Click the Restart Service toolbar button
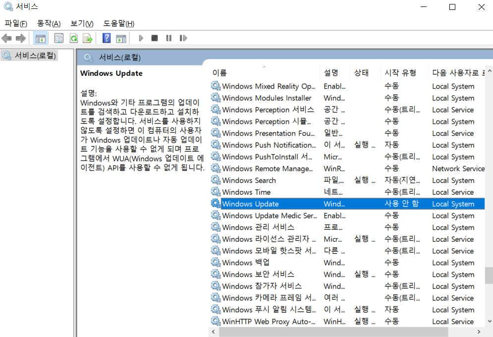This screenshot has width=493, height=337. point(183,38)
